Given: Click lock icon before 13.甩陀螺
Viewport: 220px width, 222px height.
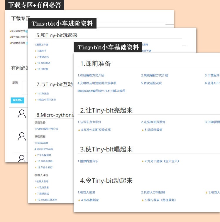Looking at the screenshot, I should click(x=35, y=69).
